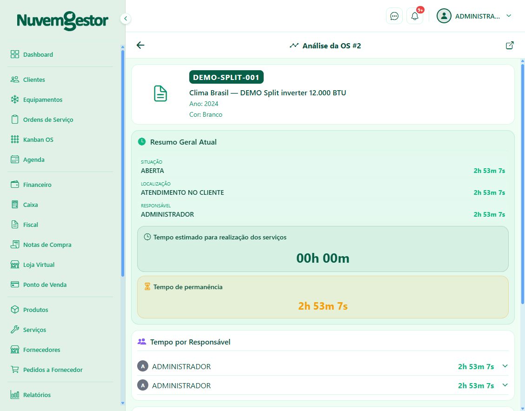Click the user avatar in header
This screenshot has width=525, height=411.
coord(444,16)
